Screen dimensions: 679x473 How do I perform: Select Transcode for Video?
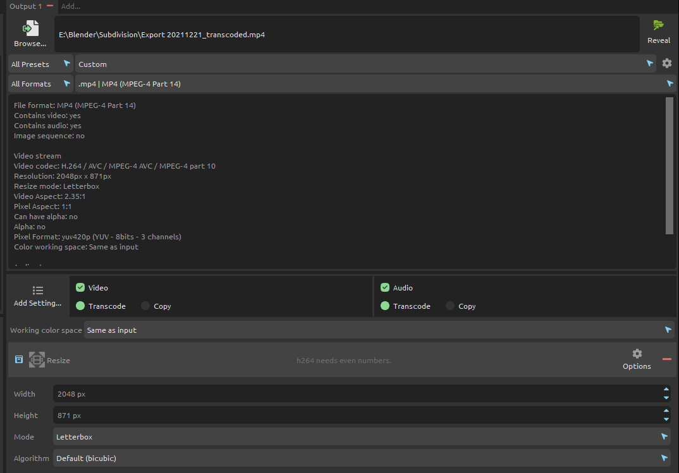click(80, 306)
